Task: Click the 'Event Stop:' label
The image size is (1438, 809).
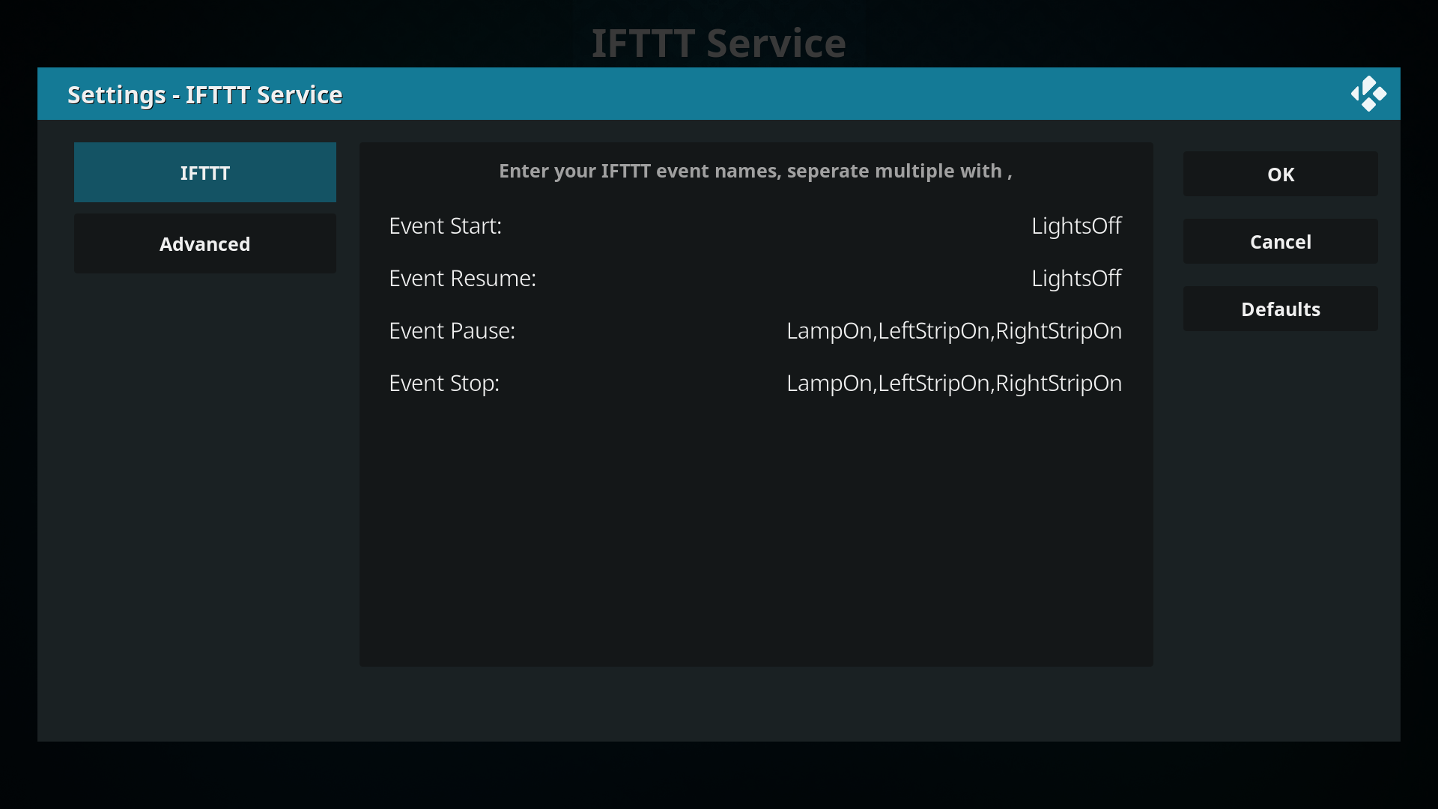Action: point(443,384)
